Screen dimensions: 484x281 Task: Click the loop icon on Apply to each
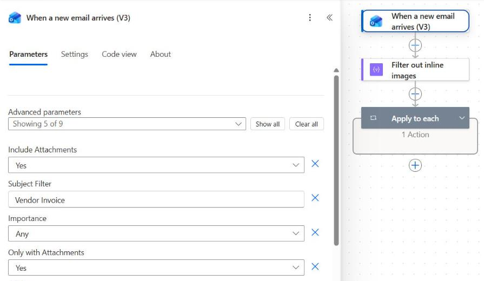pyautogui.click(x=373, y=118)
